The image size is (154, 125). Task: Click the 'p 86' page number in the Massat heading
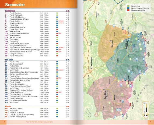pos(68,106)
